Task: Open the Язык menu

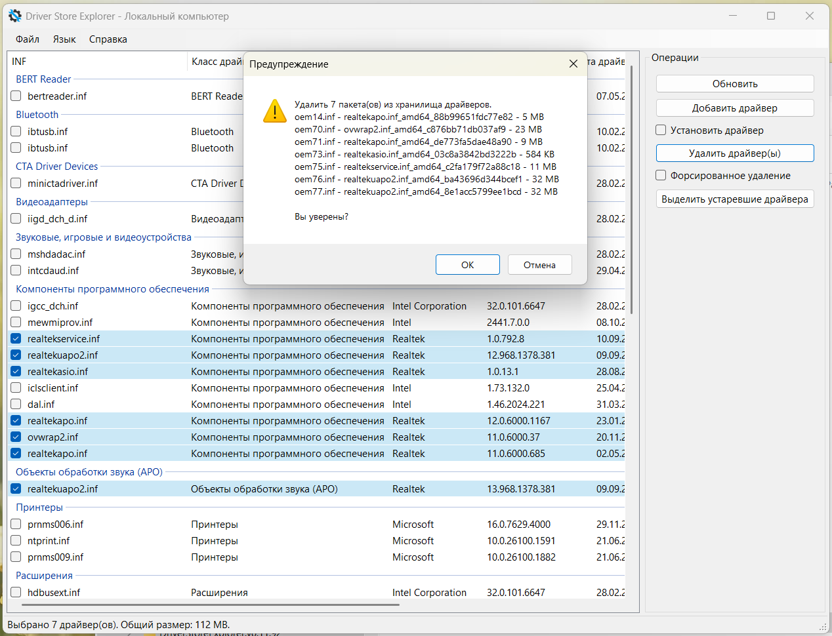Action: point(64,39)
